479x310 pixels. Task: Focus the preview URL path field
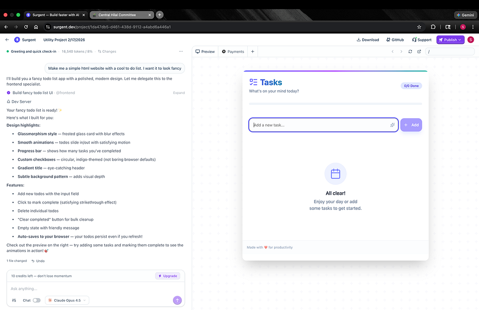pyautogui.click(x=450, y=52)
